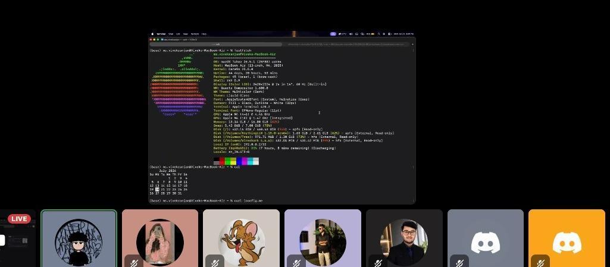Image resolution: width=610 pixels, height=267 pixels.
Task: Select the black-haired cartoon avatar participant tile
Action: (x=79, y=238)
